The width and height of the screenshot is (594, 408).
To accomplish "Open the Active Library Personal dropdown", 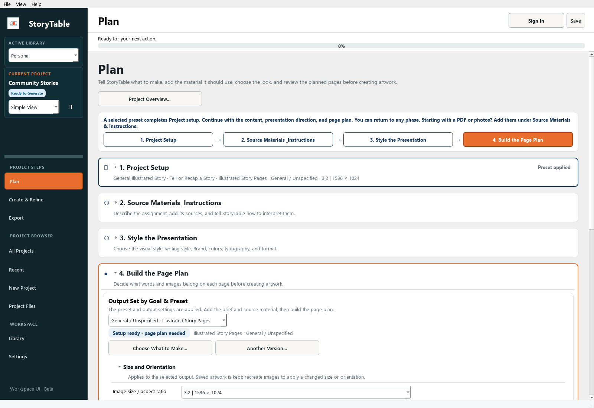I will tap(43, 56).
